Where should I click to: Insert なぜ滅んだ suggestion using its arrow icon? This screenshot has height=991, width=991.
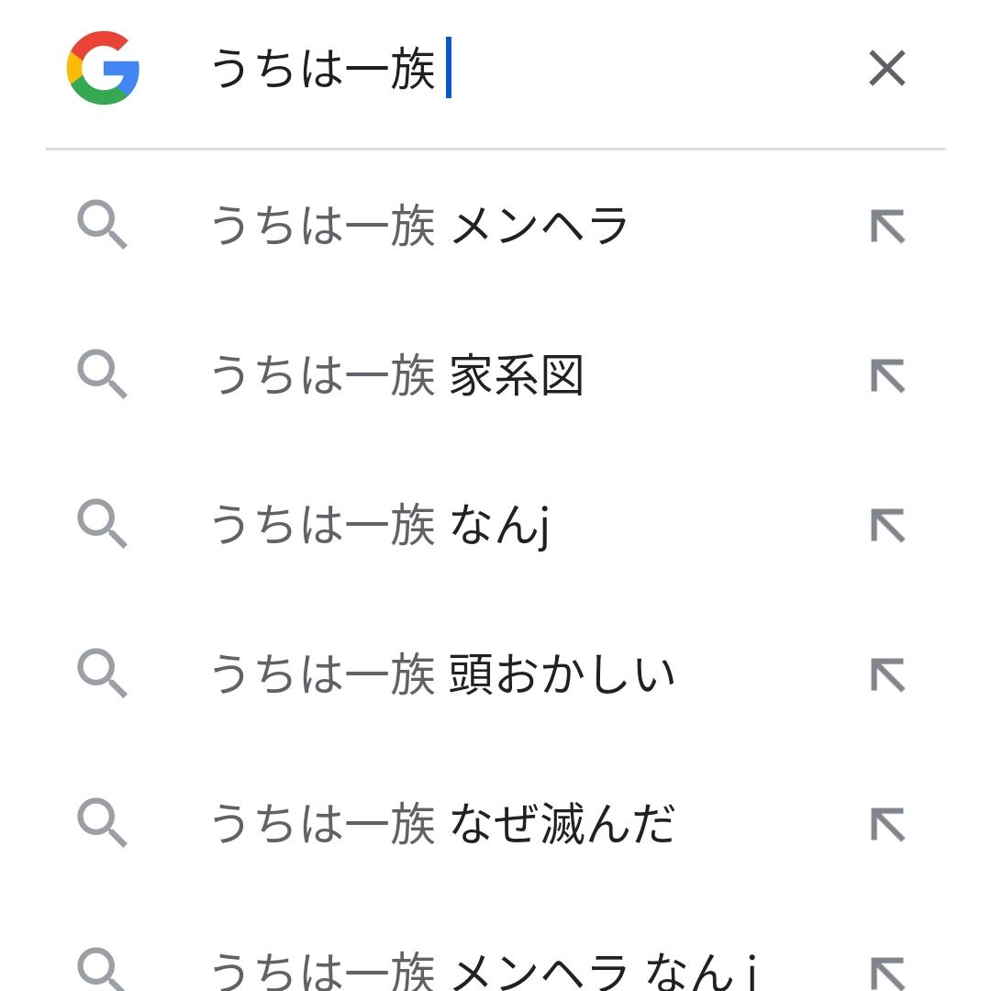pos(887,824)
